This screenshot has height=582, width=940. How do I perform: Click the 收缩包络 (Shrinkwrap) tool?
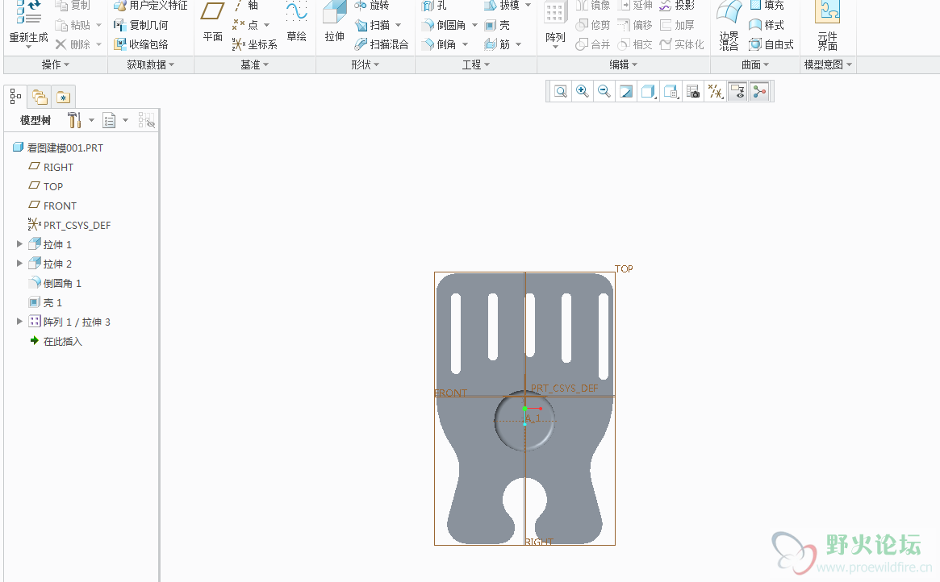141,44
